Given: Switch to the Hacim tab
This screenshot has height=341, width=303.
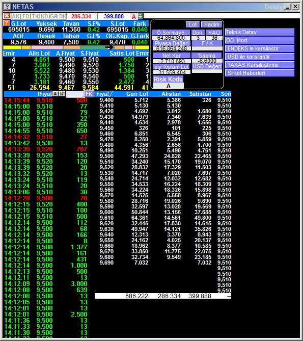Looking at the screenshot, I should click(x=211, y=24).
